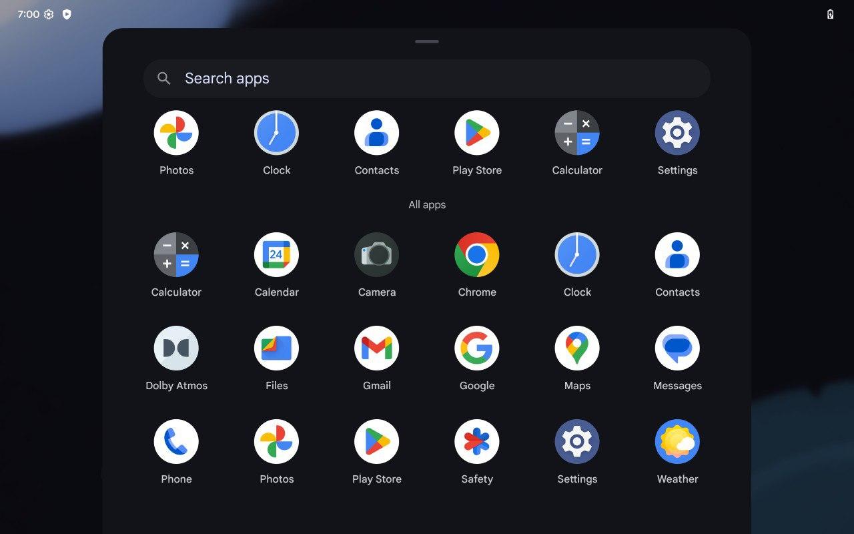Launch the Maps app
Viewport: 854px width, 534px height.
577,348
